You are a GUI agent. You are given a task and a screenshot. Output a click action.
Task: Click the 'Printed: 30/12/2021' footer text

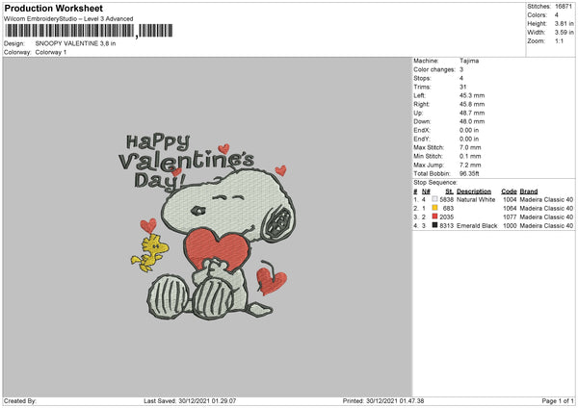point(383,400)
